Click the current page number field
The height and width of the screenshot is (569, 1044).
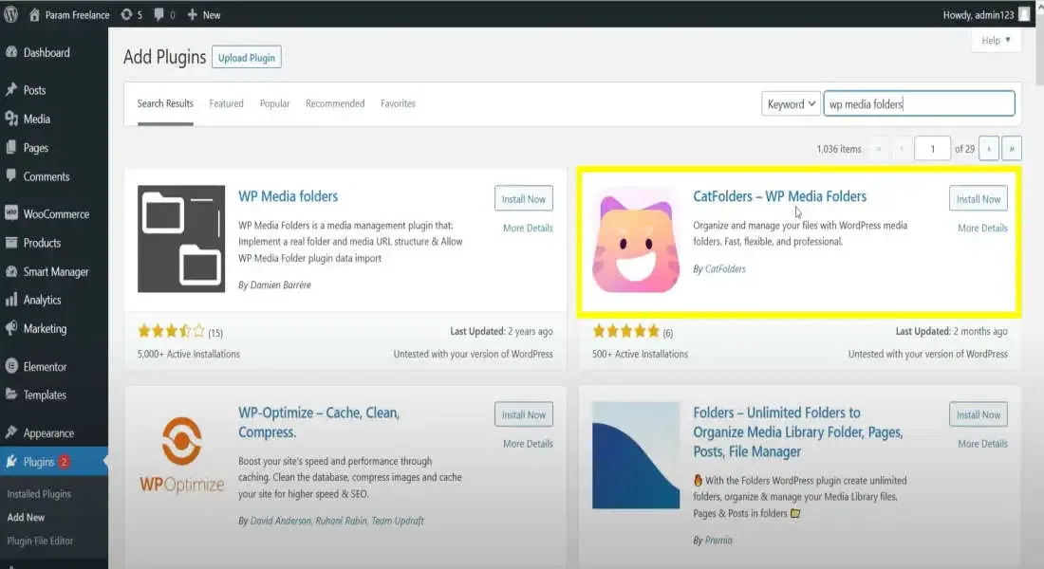tap(932, 148)
